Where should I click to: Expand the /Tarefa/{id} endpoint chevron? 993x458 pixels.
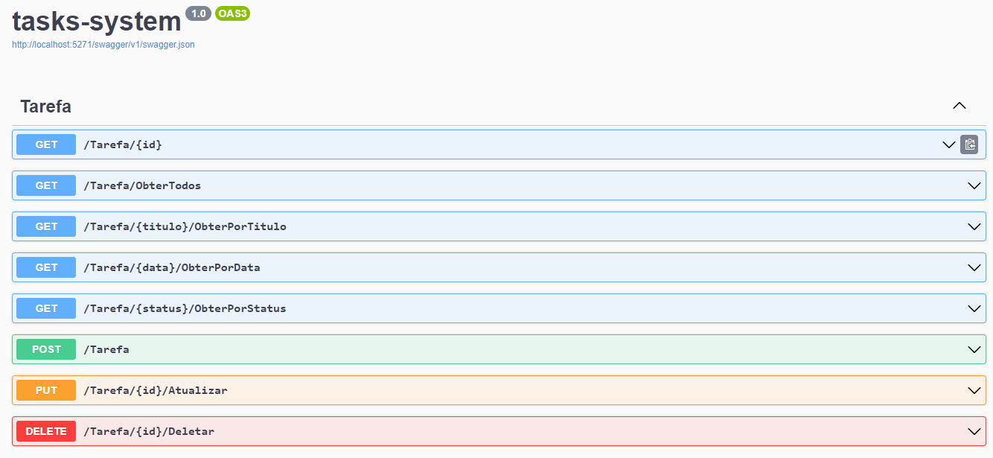(948, 144)
